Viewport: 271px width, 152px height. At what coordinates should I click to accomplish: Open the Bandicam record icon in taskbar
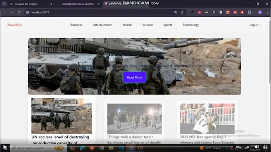[141, 148]
